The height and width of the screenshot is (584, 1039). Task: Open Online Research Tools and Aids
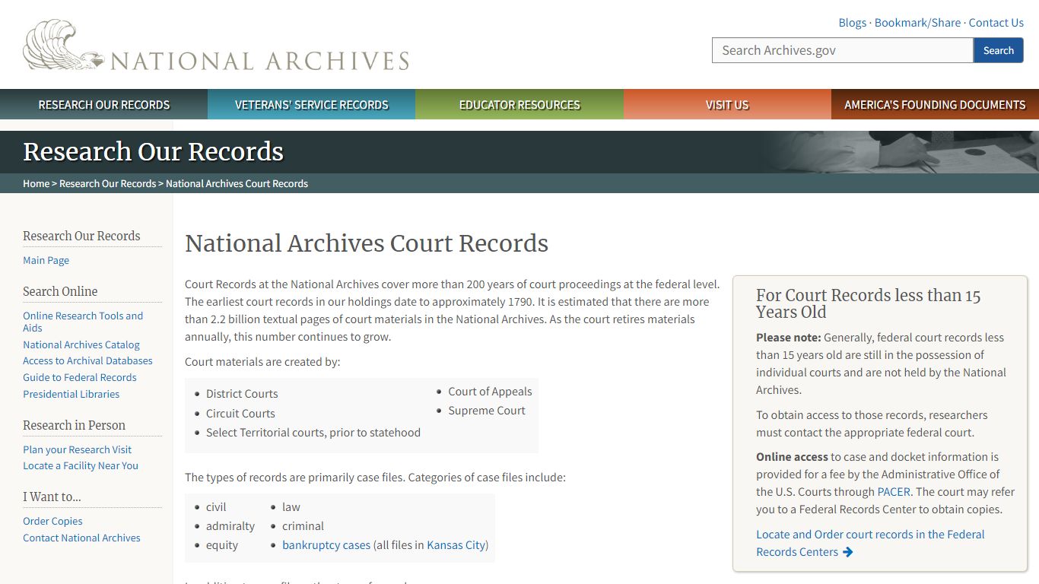click(x=83, y=322)
